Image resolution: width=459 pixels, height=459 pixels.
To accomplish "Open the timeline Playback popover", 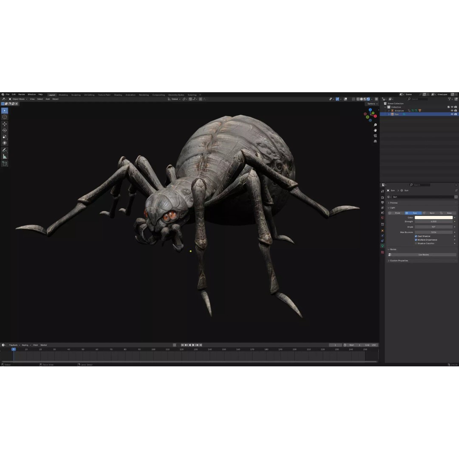I will [x=14, y=345].
